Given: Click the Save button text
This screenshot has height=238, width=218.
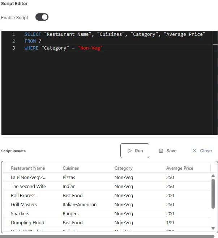Looking at the screenshot, I should (171, 151).
